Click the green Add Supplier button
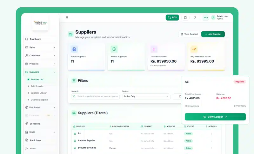 tap(213, 34)
